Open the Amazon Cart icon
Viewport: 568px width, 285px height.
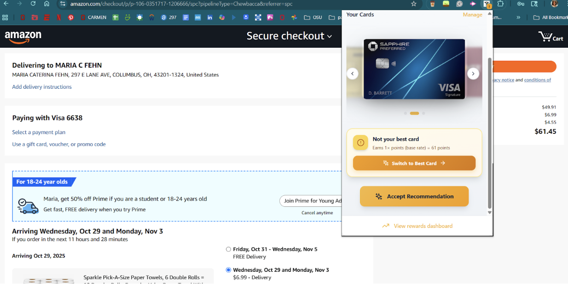pos(551,37)
